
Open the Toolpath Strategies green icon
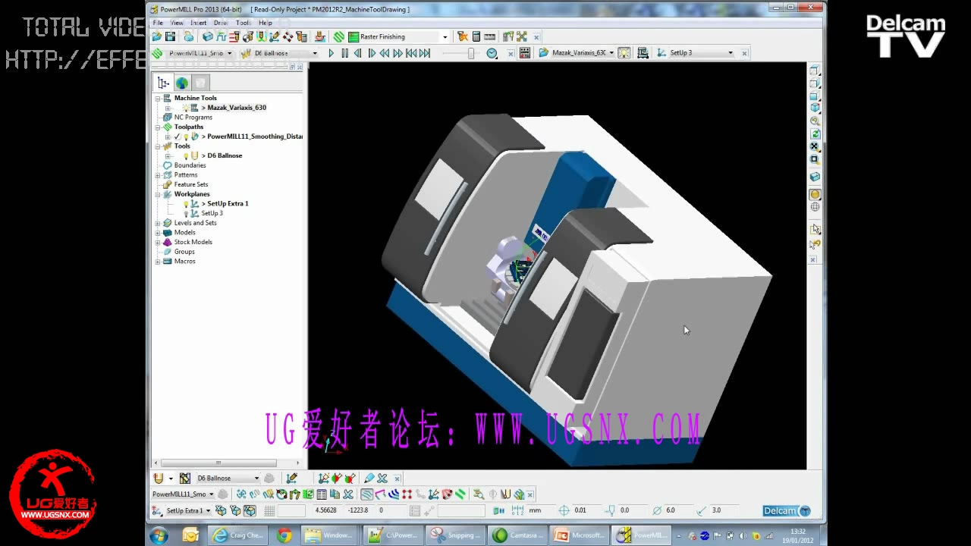[x=339, y=36]
